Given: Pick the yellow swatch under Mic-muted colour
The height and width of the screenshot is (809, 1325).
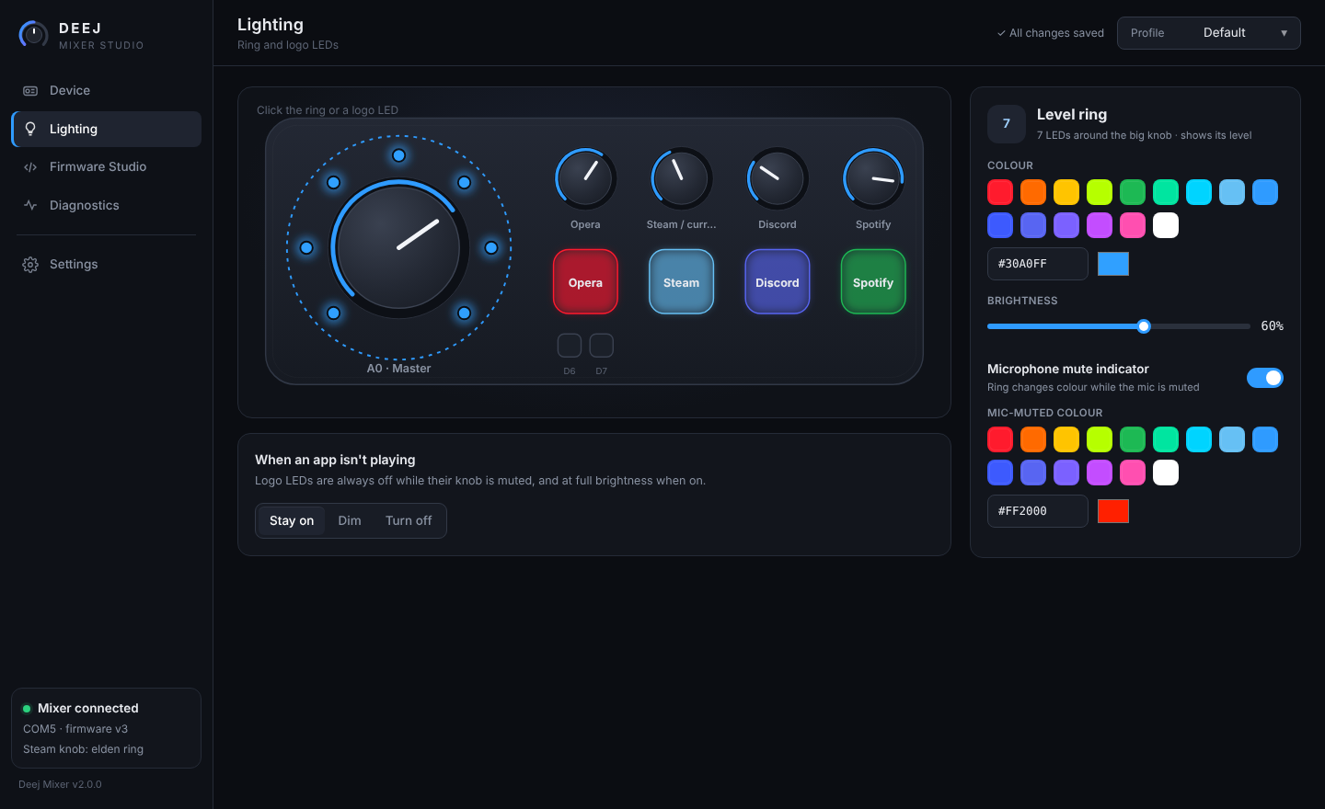Looking at the screenshot, I should pos(1066,439).
